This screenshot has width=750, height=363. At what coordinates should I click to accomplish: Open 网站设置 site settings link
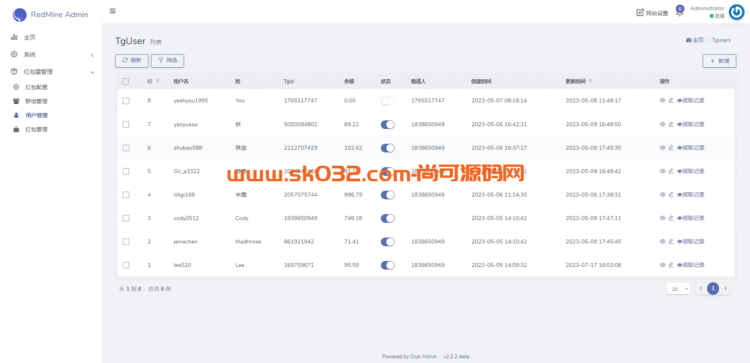pyautogui.click(x=652, y=13)
